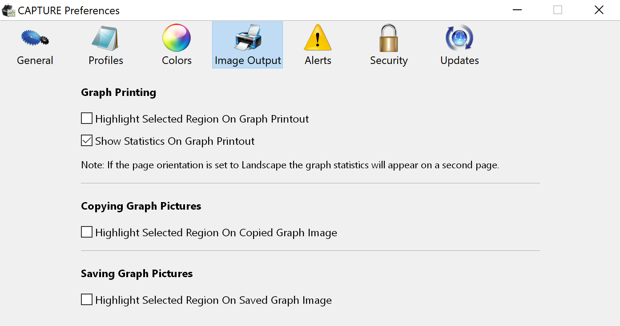Click the CAPTURE app icon in title bar
Image resolution: width=620 pixels, height=326 pixels.
pyautogui.click(x=8, y=10)
